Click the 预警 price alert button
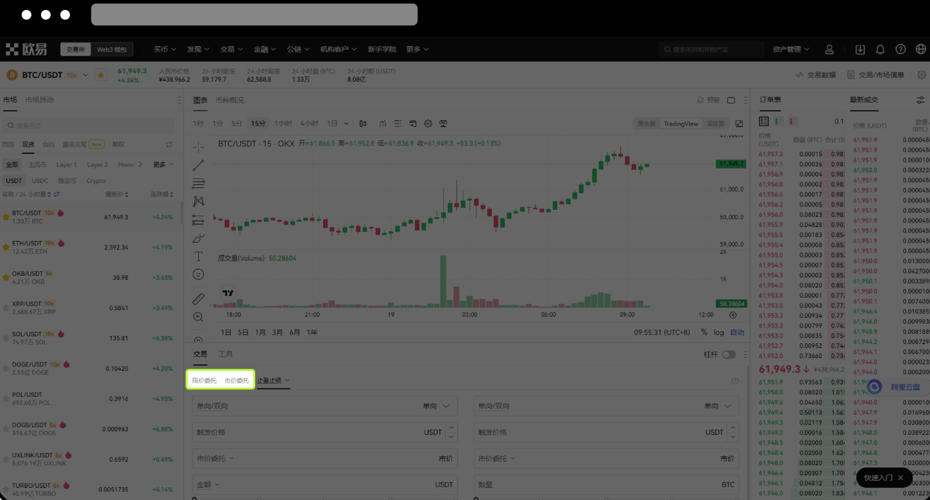This screenshot has height=500, width=930. [x=708, y=100]
